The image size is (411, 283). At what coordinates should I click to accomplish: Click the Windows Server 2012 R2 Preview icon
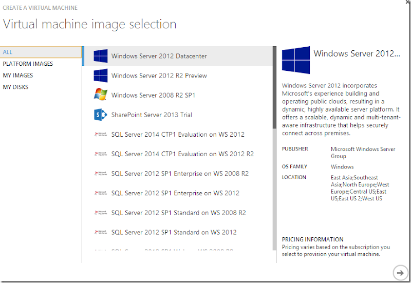[x=100, y=76]
